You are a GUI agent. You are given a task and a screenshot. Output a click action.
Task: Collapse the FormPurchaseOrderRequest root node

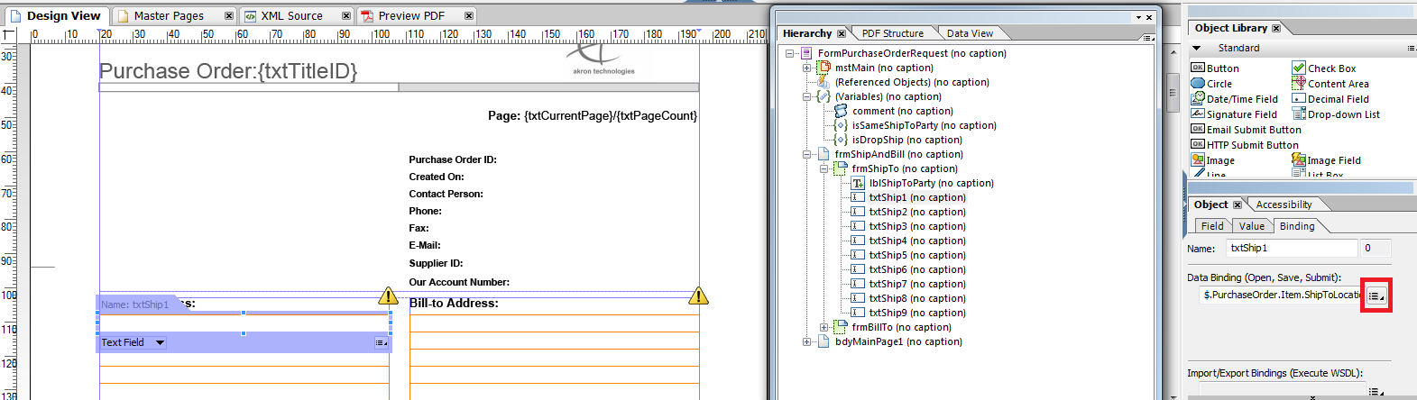pos(790,53)
